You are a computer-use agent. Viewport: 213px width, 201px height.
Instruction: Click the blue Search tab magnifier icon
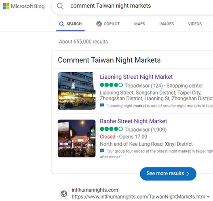coord(61,24)
